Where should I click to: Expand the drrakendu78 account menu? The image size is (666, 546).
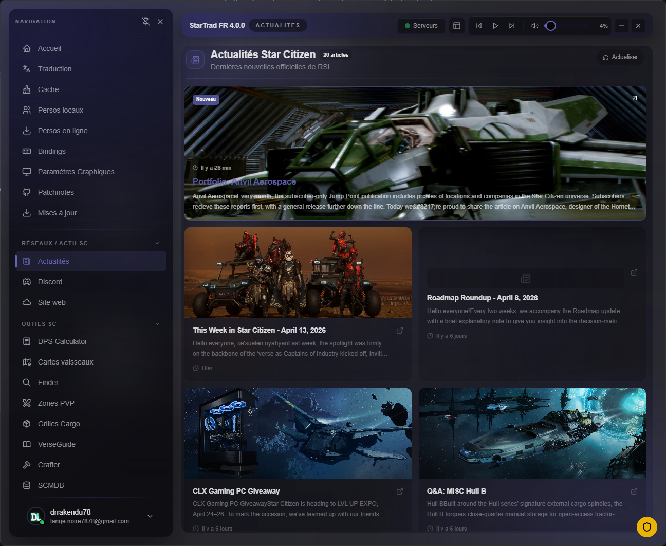tap(150, 516)
